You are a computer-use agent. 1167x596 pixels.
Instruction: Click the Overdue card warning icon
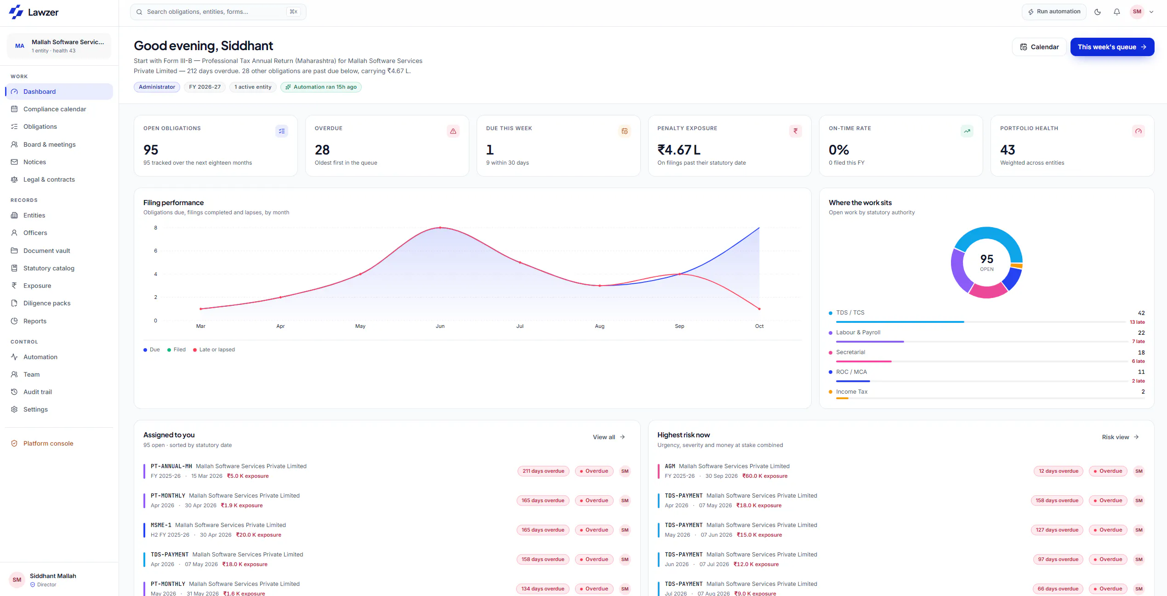click(x=453, y=131)
